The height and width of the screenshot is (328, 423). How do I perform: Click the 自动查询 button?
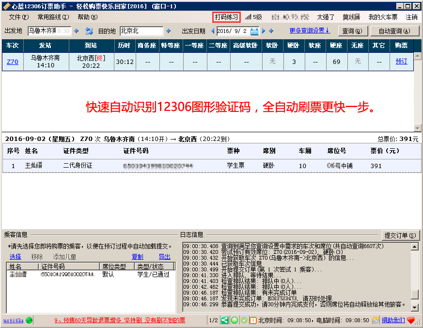coord(394,31)
